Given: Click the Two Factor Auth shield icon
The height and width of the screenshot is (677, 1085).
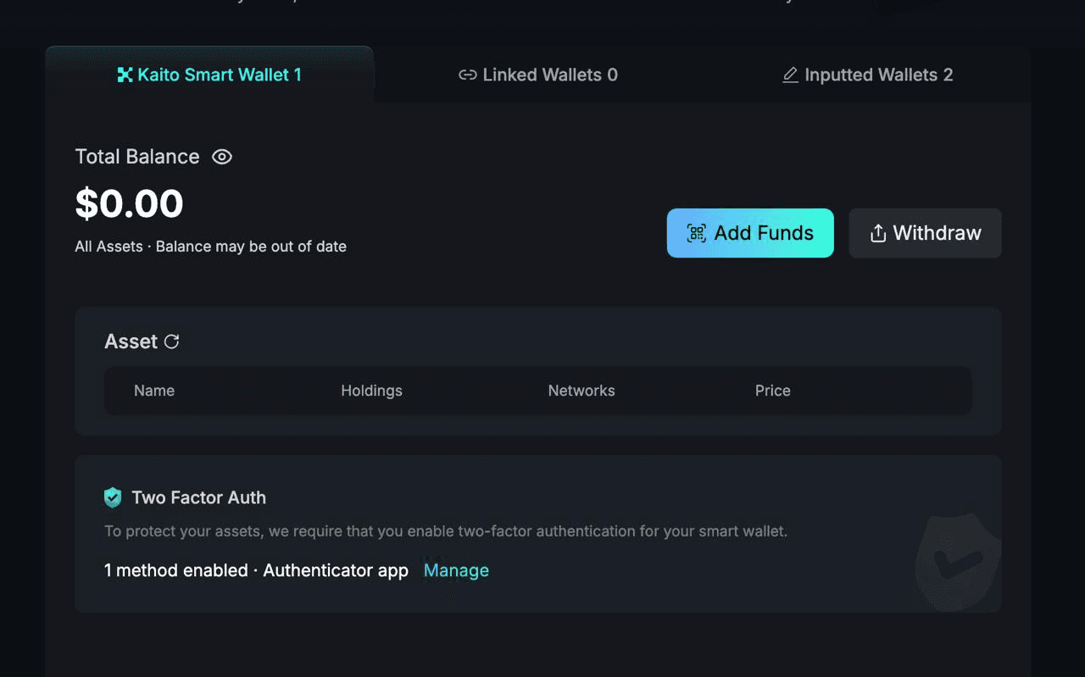Looking at the screenshot, I should [x=113, y=497].
